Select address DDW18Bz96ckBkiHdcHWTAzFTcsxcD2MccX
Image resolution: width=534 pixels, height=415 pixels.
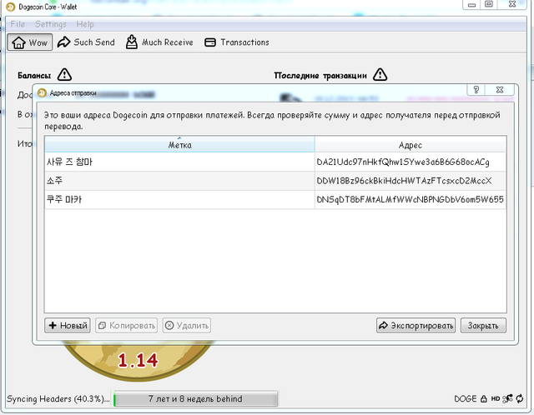coord(404,181)
